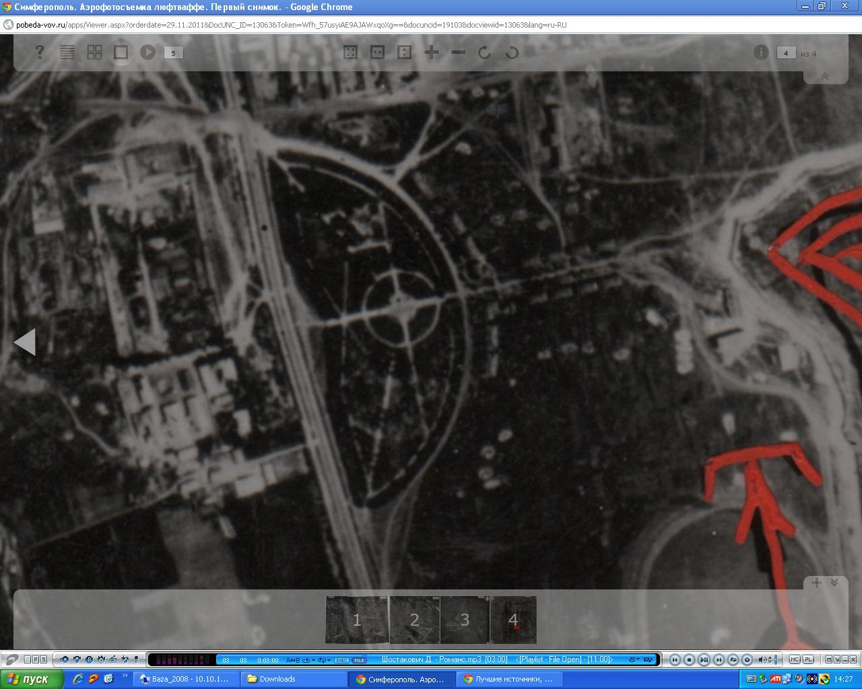
Task: Open the пуск Start menu
Action: click(x=32, y=679)
